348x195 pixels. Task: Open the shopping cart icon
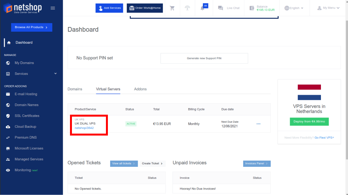pos(172,8)
